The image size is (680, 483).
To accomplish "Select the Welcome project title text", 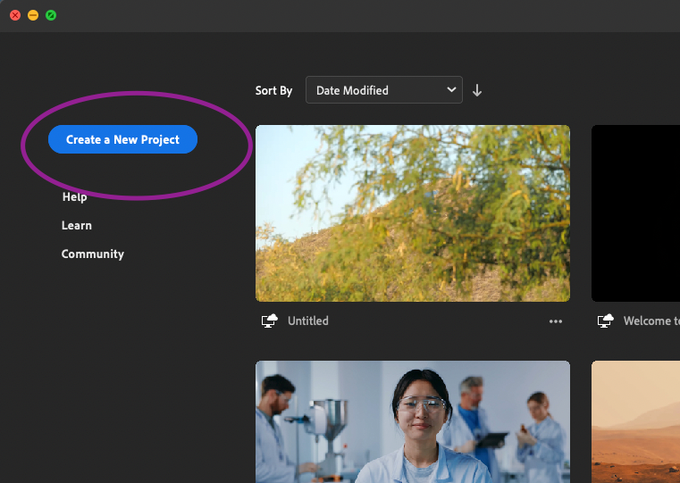I will (651, 321).
